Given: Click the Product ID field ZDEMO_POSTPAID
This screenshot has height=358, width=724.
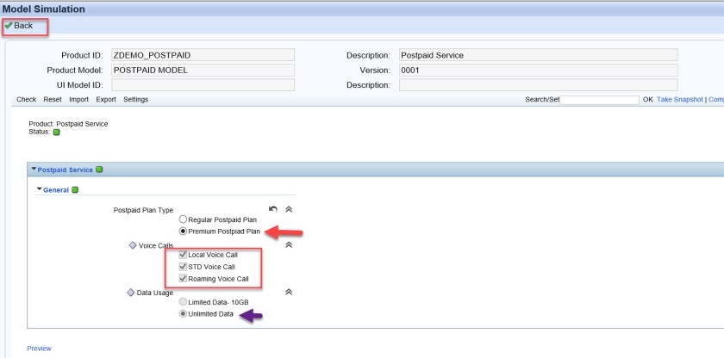Looking at the screenshot, I should click(203, 55).
